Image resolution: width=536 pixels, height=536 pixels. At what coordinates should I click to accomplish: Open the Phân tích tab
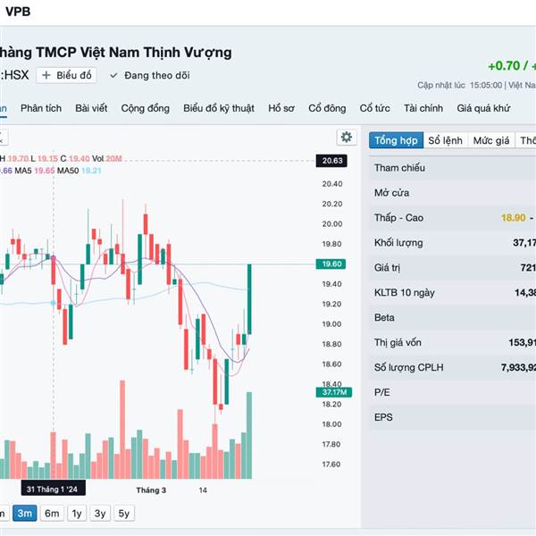(41, 108)
